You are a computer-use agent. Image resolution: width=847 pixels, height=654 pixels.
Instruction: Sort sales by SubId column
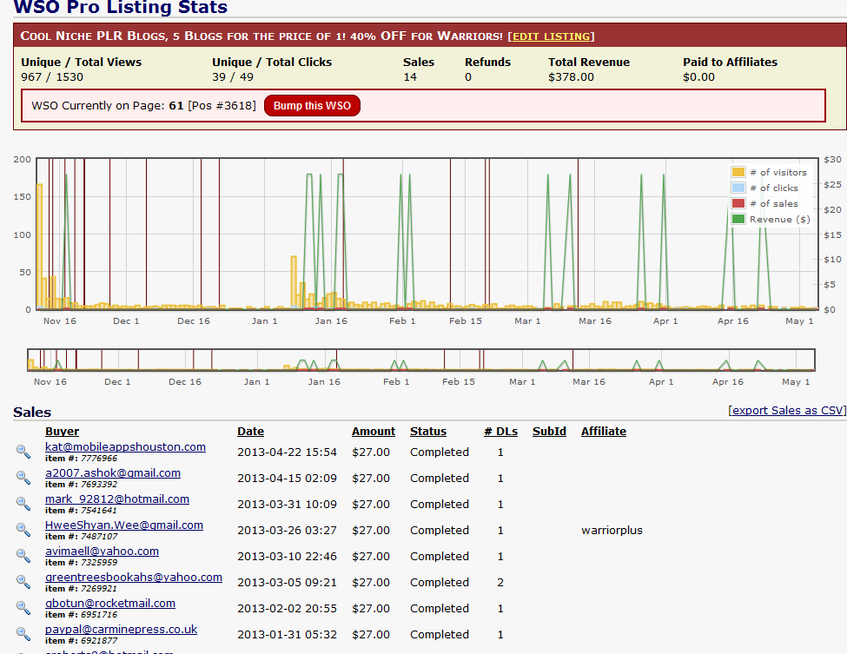[549, 432]
